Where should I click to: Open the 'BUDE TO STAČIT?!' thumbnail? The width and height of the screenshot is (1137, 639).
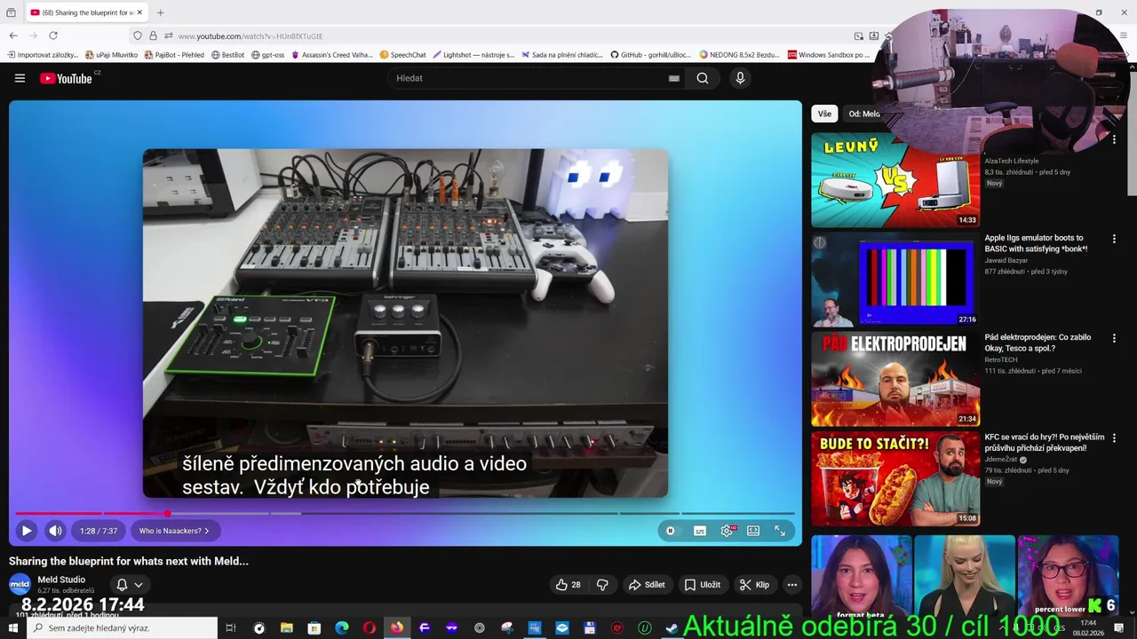[x=895, y=478]
